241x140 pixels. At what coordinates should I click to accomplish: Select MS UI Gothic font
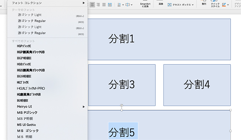coord(47,125)
